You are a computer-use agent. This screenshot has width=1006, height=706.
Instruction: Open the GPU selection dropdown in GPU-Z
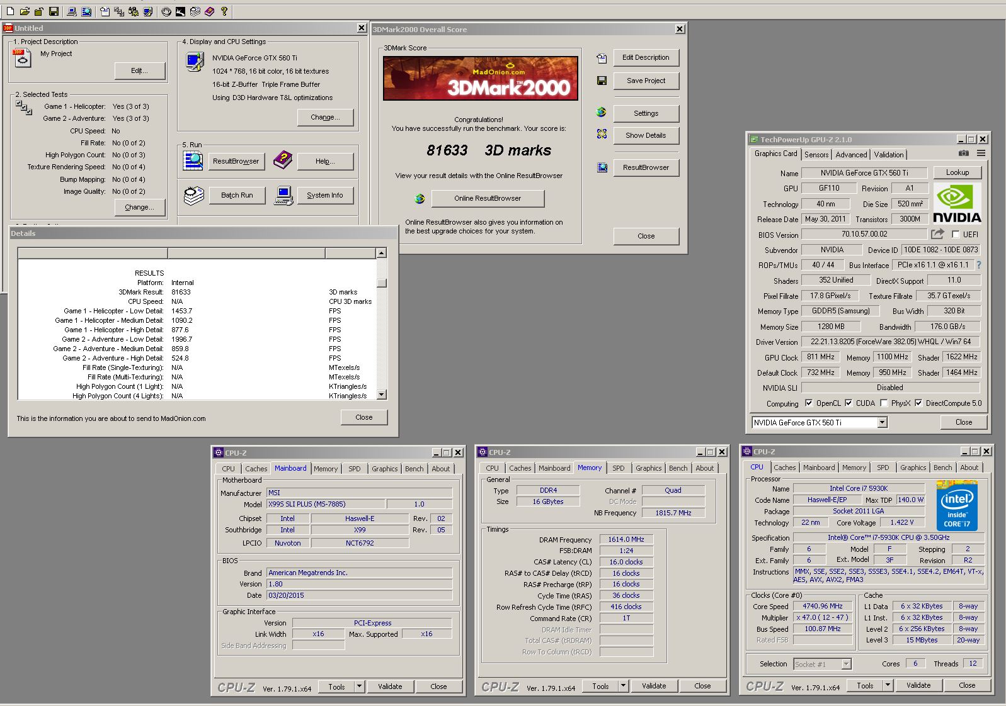(x=882, y=423)
